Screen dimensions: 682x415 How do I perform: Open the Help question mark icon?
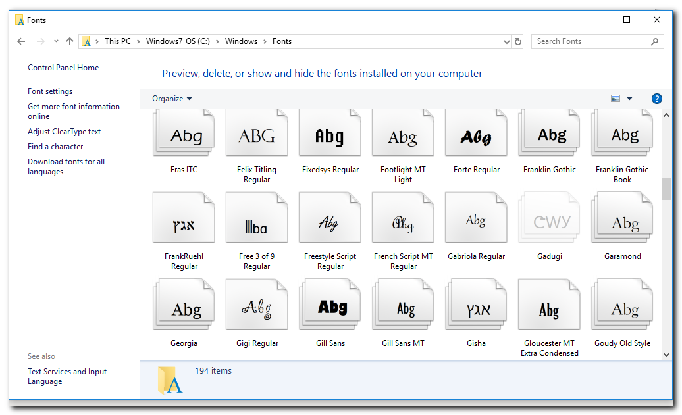656,99
